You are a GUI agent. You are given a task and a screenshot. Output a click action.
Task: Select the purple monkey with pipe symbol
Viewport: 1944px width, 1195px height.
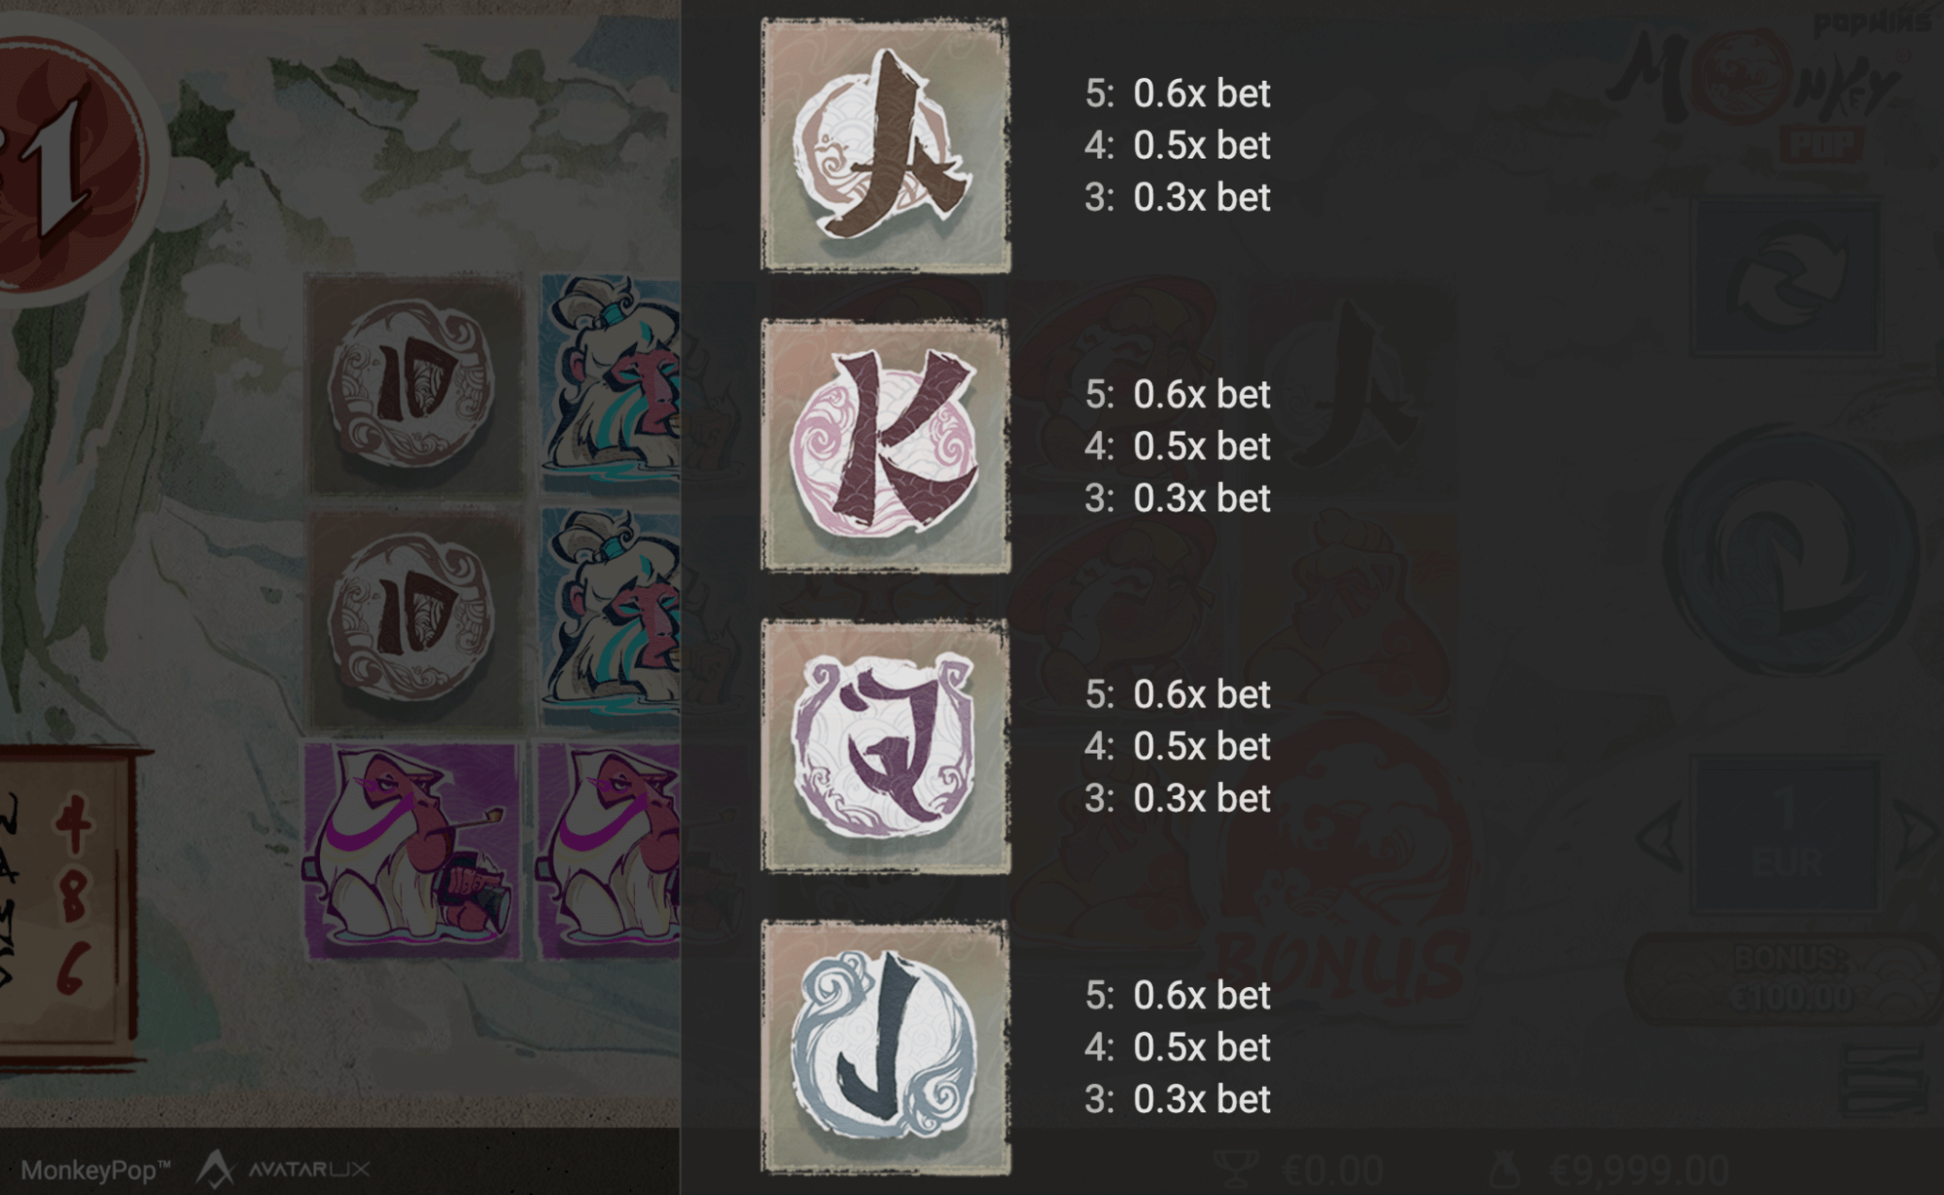[414, 853]
